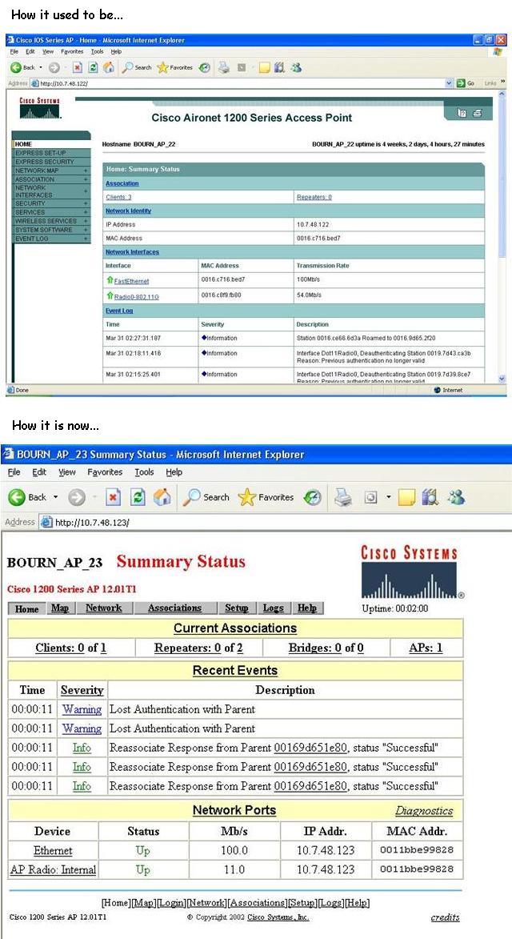The image size is (512, 939).
Task: Click Back in the Cisco IOS Series AP window
Action: (x=25, y=68)
